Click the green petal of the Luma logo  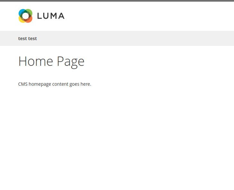30,12
